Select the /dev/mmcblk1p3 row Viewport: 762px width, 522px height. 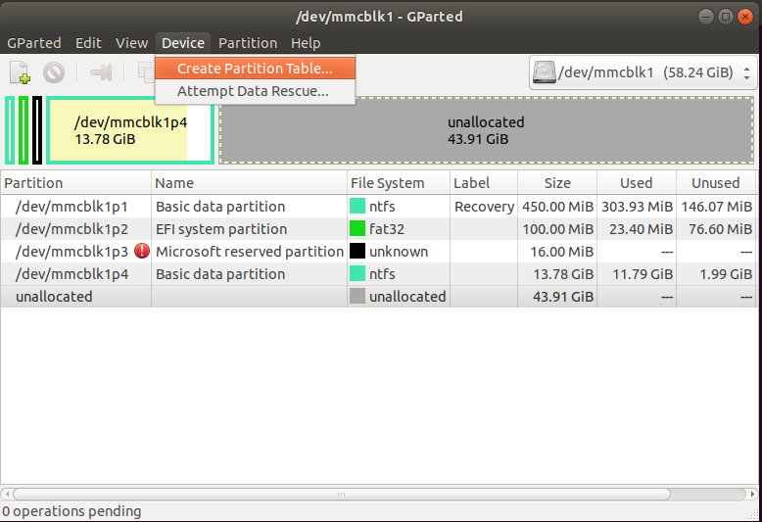[379, 252]
